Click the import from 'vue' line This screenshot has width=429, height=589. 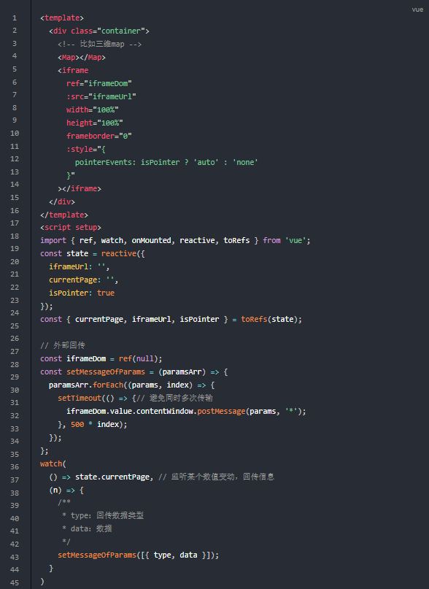pos(175,240)
